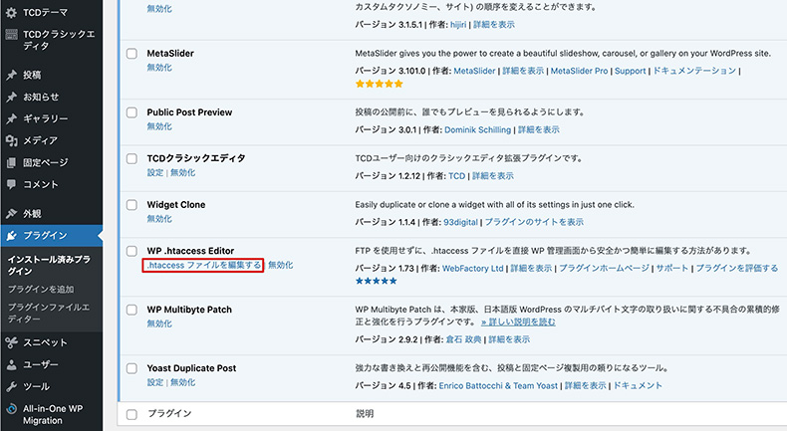Deactivate Public Post Preview via 無効化

159,127
